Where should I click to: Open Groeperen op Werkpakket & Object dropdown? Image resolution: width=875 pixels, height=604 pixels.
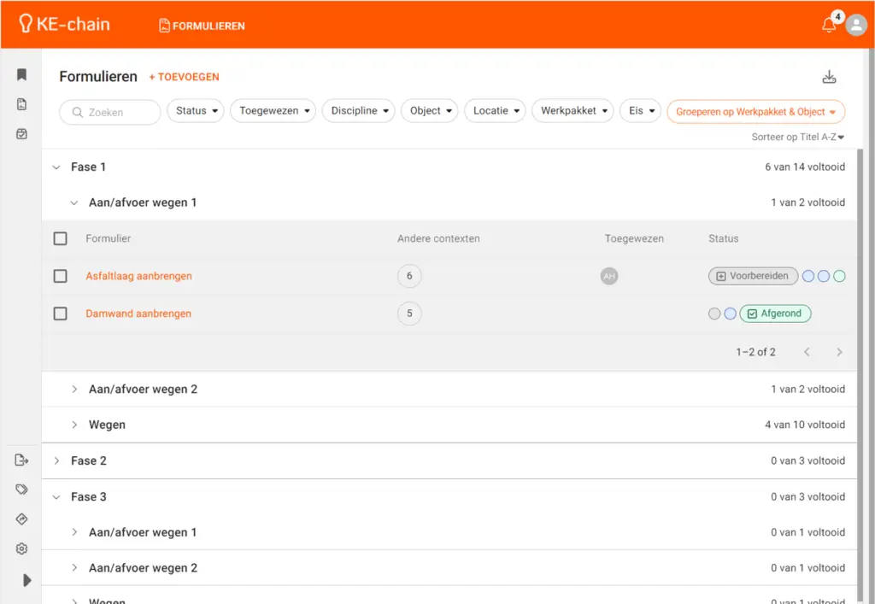coord(755,112)
